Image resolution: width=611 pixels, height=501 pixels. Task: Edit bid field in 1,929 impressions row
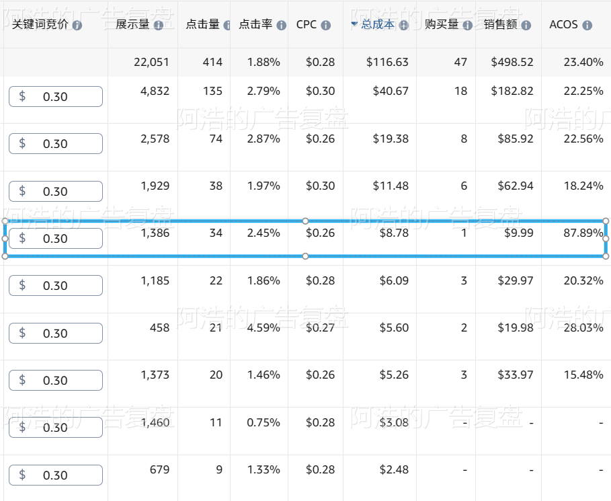coord(56,191)
